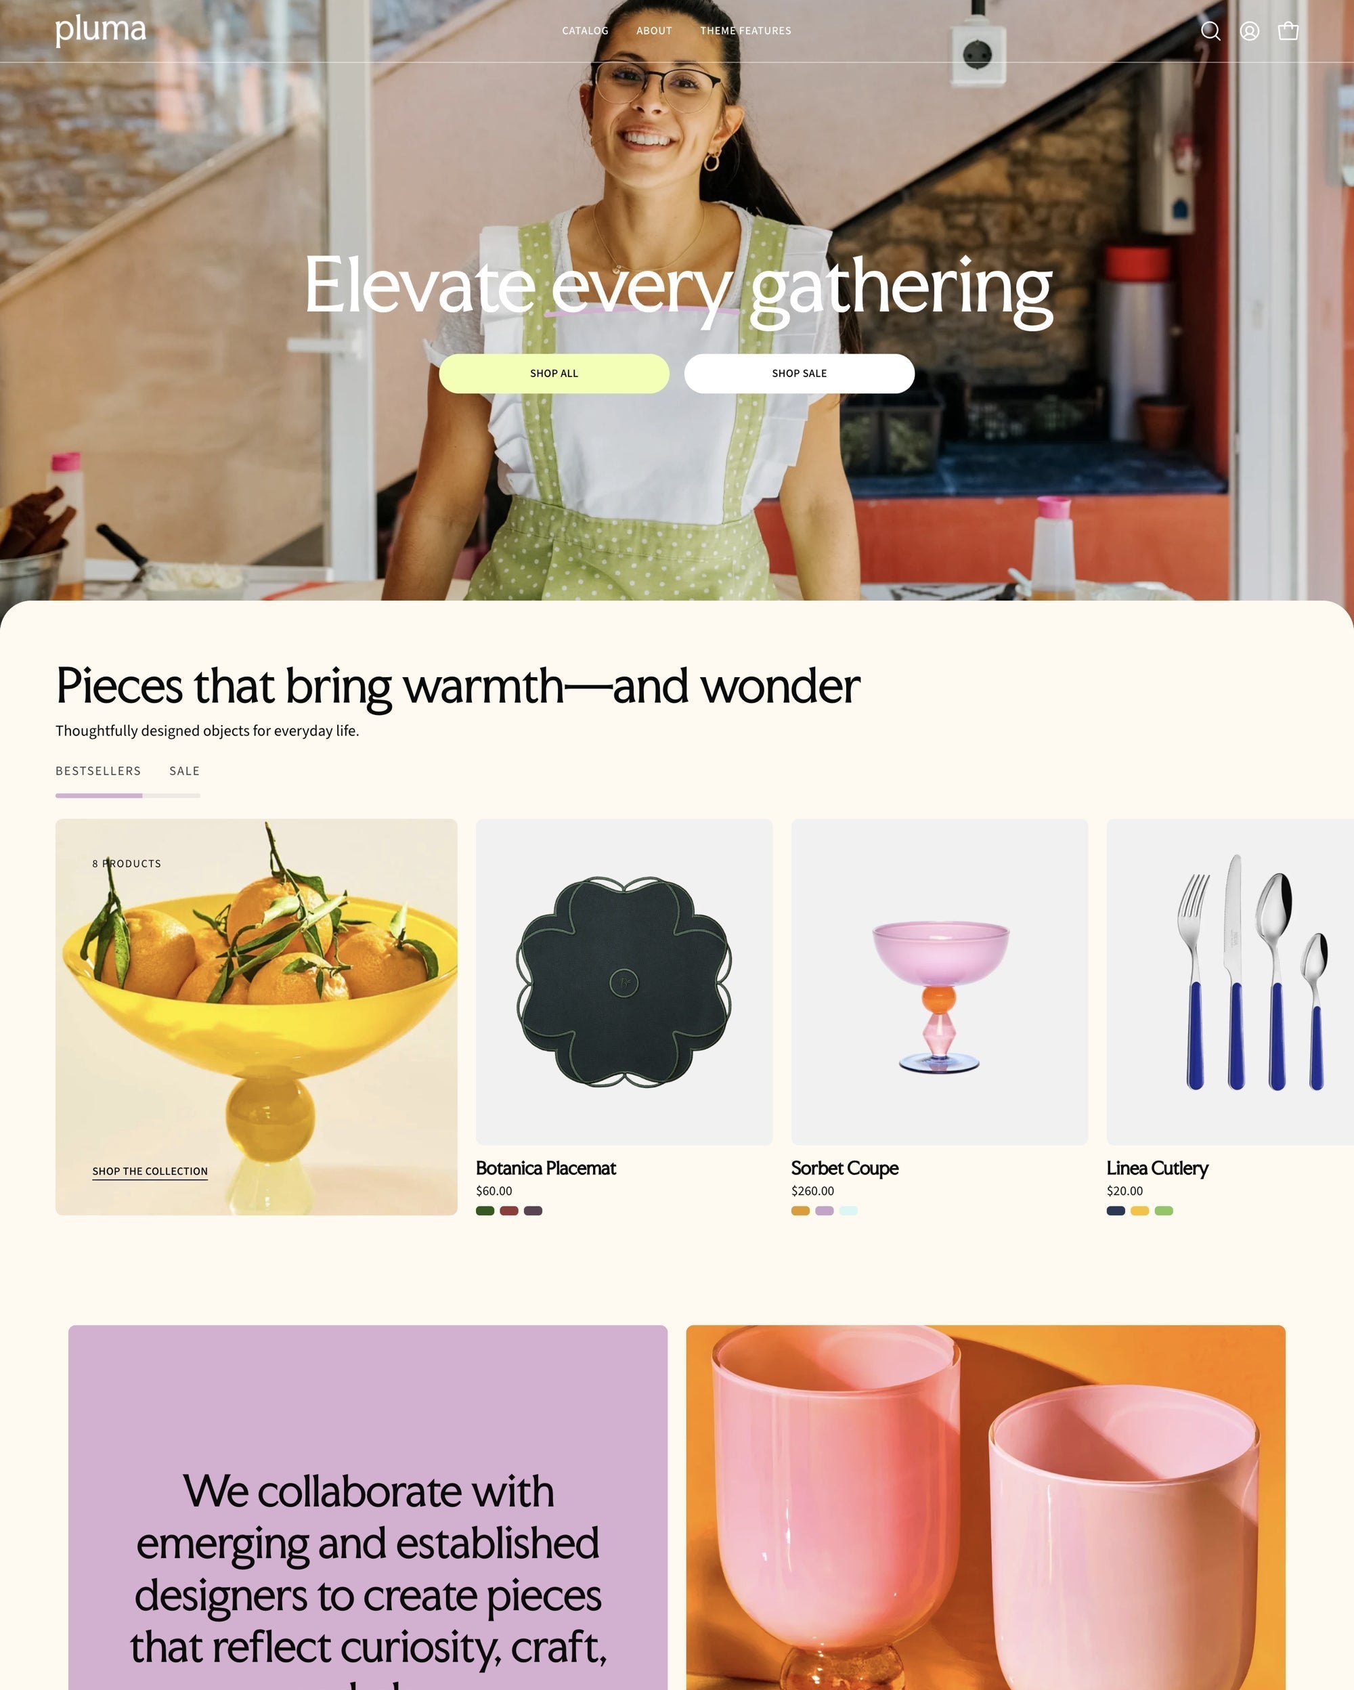Open the Botanica Placemat product image

[x=624, y=981]
